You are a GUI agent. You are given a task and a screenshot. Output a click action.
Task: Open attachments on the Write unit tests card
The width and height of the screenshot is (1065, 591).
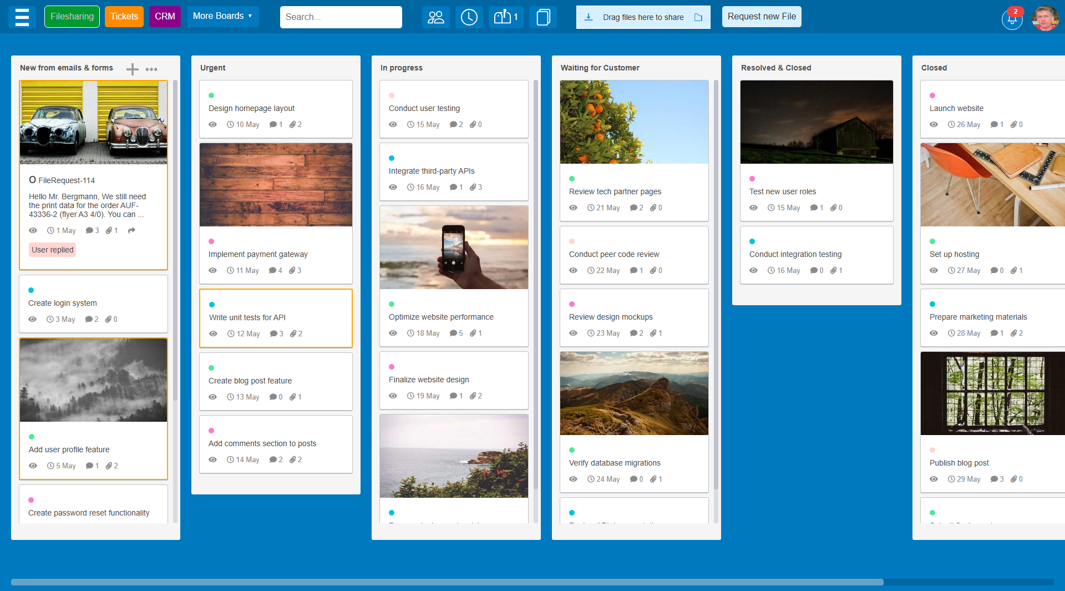[x=292, y=334]
